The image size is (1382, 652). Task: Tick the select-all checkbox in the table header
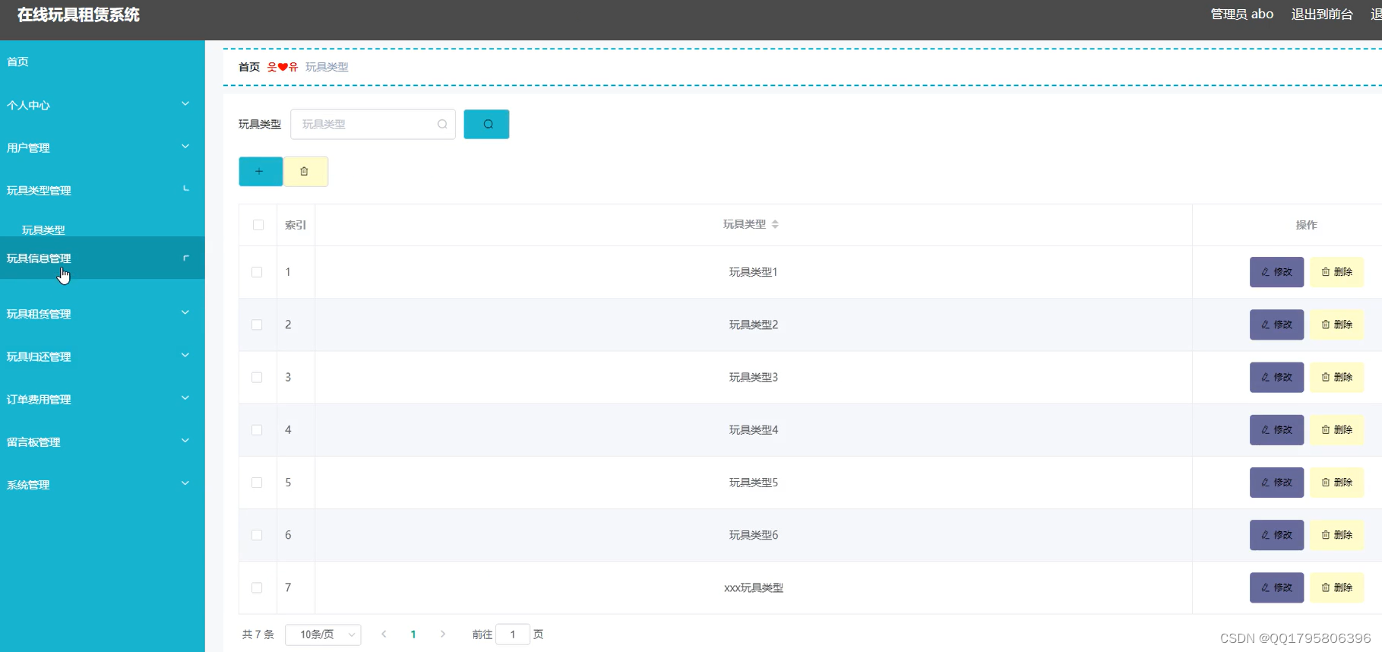click(x=258, y=225)
